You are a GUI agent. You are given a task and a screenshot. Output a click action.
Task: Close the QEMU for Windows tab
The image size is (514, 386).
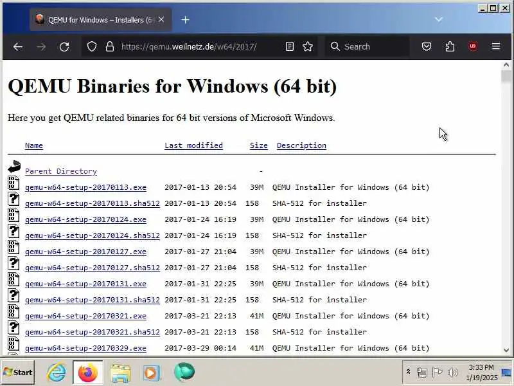[x=161, y=20]
